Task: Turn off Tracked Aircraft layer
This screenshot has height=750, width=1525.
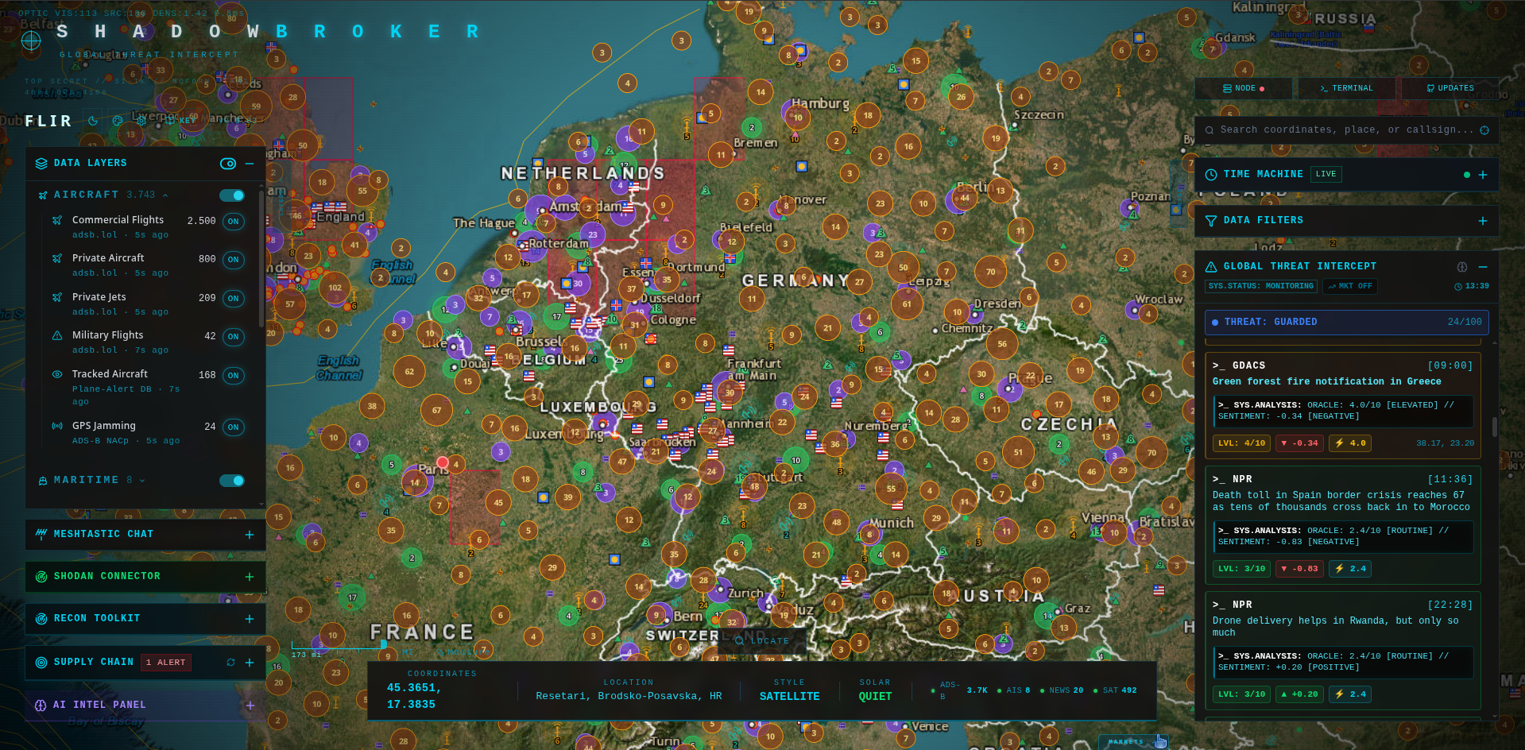Action: tap(233, 376)
